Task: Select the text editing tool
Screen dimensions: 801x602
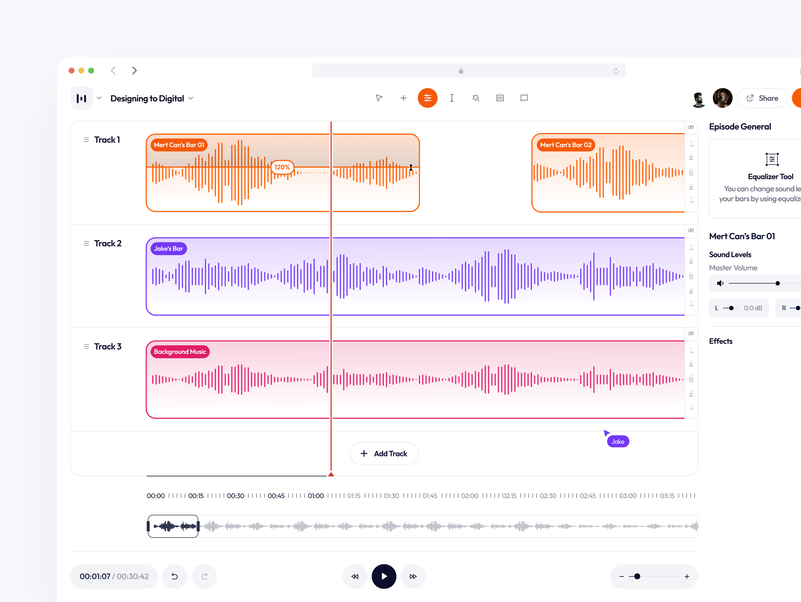Action: point(452,98)
